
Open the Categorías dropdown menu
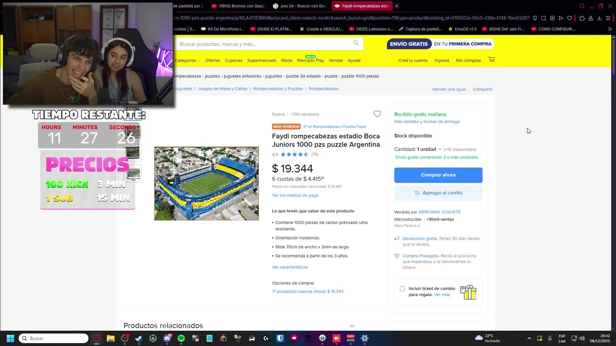tap(188, 60)
